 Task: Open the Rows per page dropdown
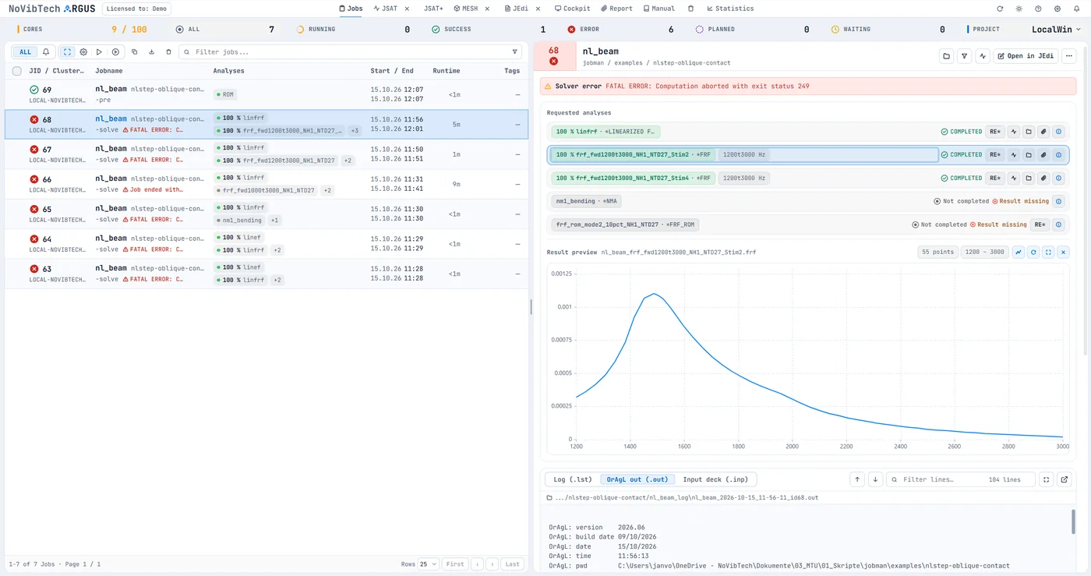428,564
